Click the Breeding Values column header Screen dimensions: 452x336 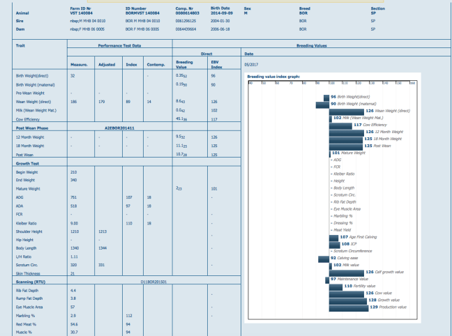[x=310, y=45]
